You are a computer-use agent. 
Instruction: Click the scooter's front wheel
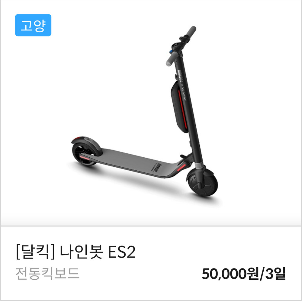[x=203, y=182]
